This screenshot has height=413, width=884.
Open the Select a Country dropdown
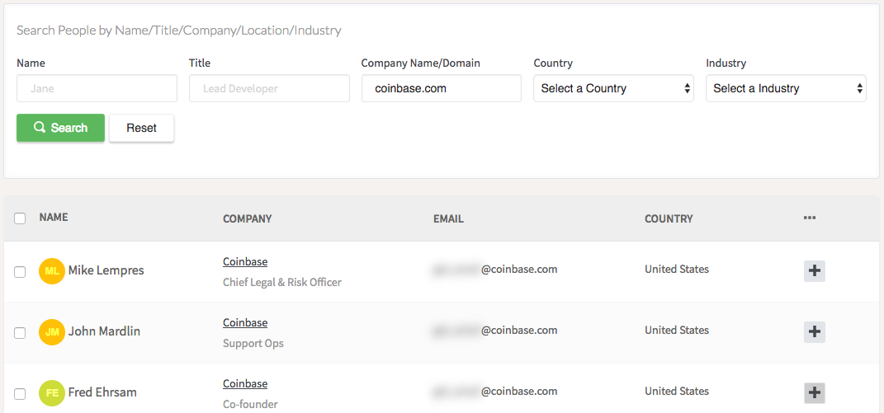tap(613, 88)
